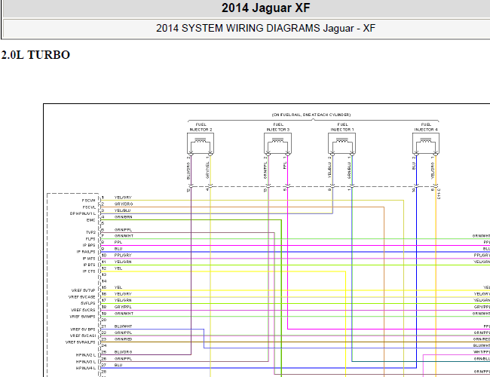Click the 'IP CTS' pin name
Viewport: 490px width, 377px height.
click(x=89, y=271)
